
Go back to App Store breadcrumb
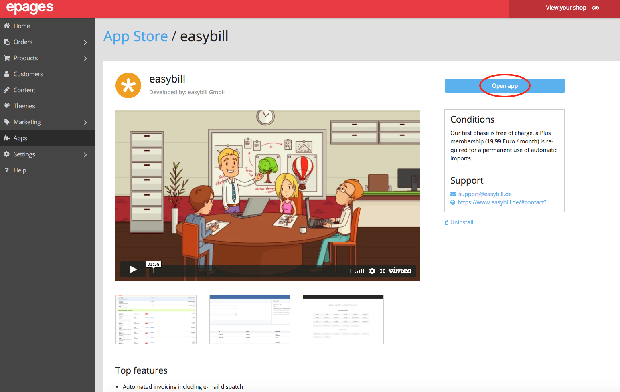[x=136, y=36]
